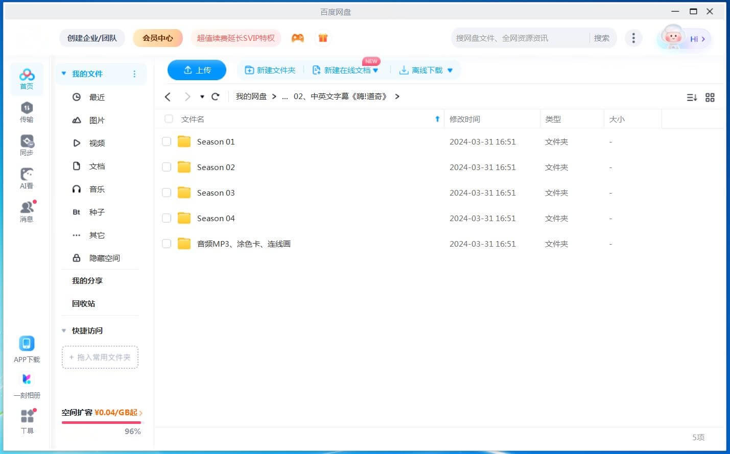Open the 同步 sync panel icon
Image resolution: width=730 pixels, height=454 pixels.
click(x=27, y=145)
